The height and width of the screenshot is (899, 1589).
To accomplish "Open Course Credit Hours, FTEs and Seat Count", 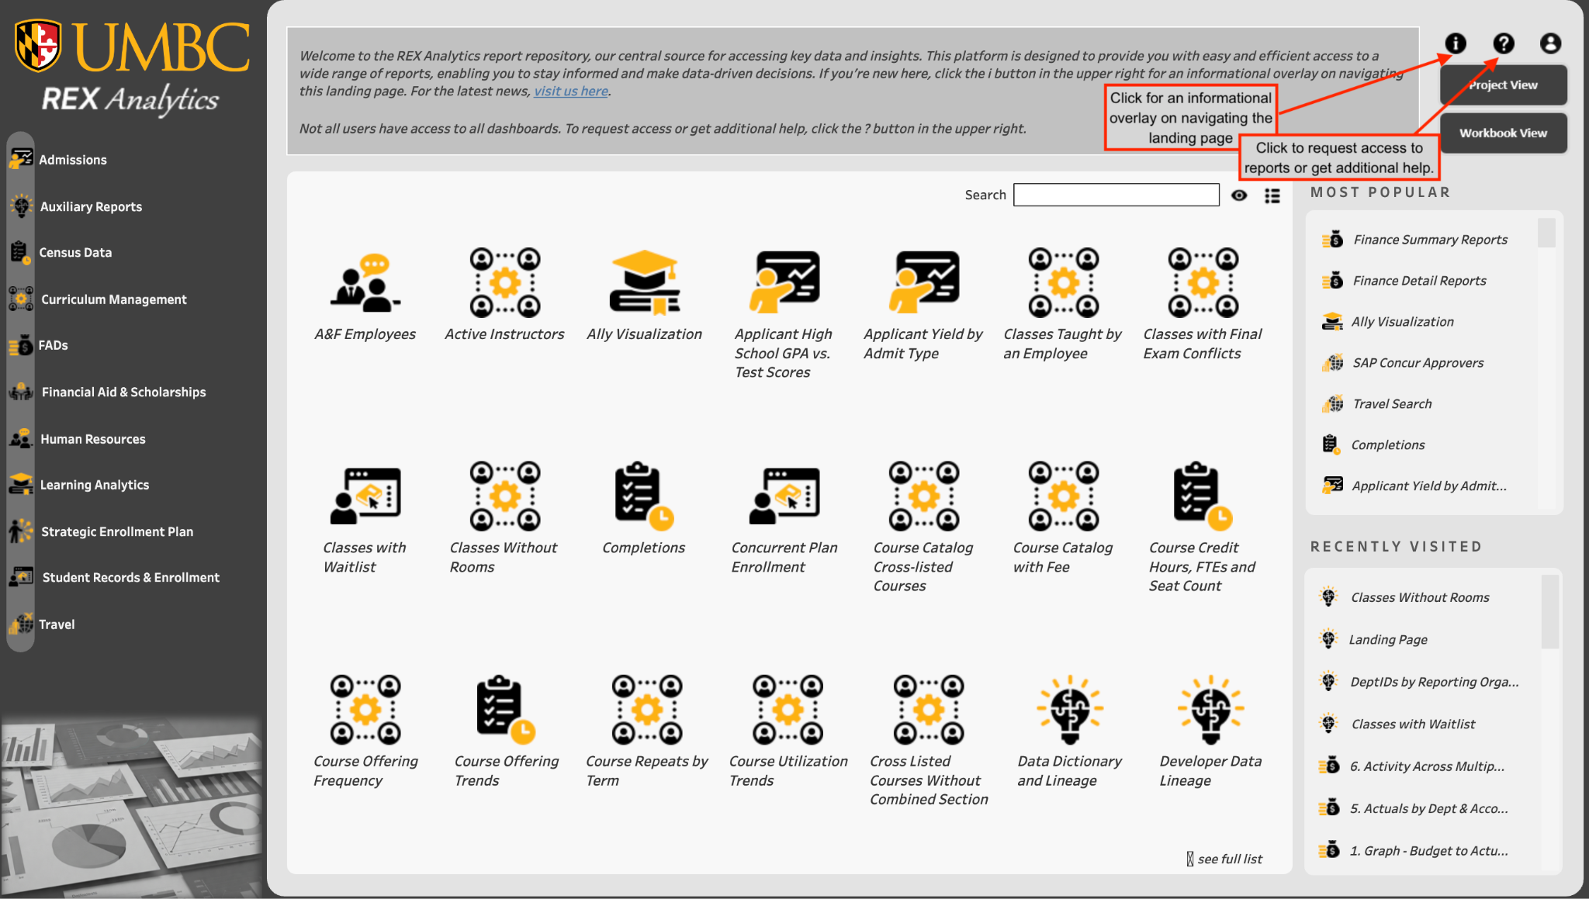I will [1203, 496].
